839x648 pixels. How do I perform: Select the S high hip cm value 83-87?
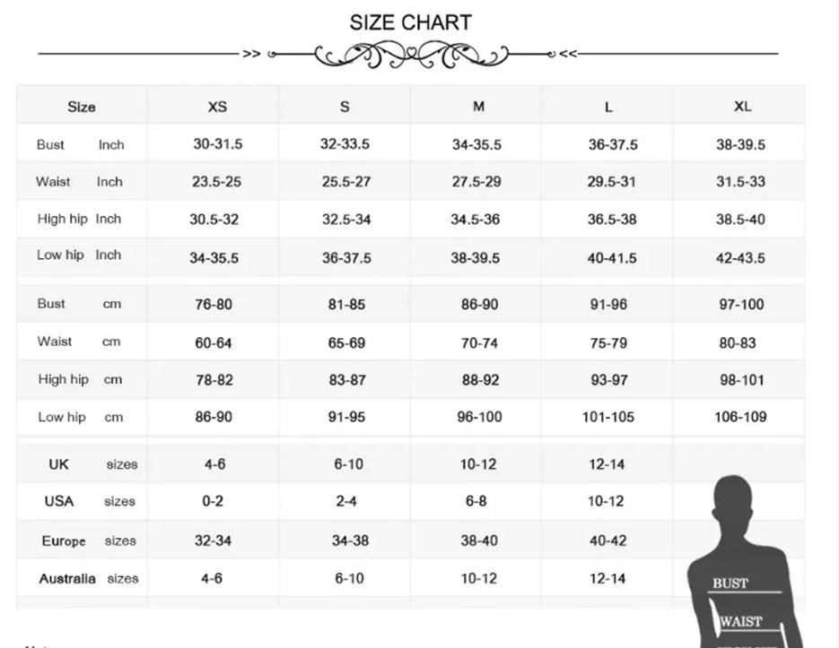347,380
